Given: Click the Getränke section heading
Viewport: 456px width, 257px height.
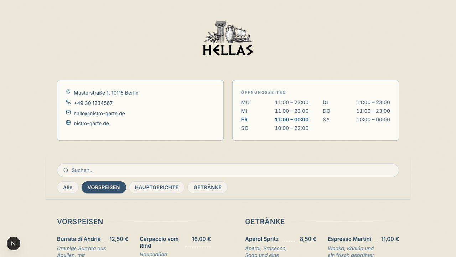Looking at the screenshot, I should [265, 222].
